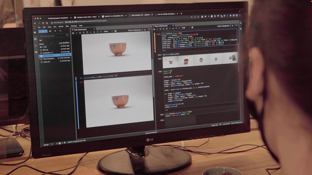Viewport: 312px width, 175px height.
Task: Close the Train Model.ipynb notebook tab
Action: (94, 29)
